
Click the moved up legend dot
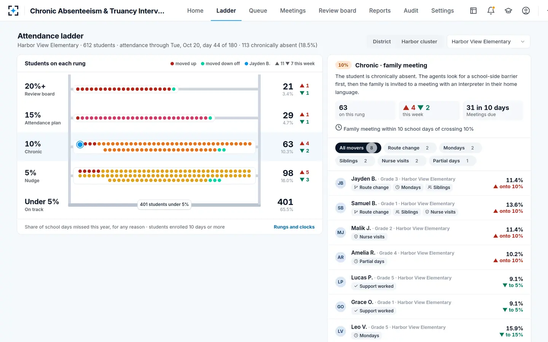(x=172, y=64)
